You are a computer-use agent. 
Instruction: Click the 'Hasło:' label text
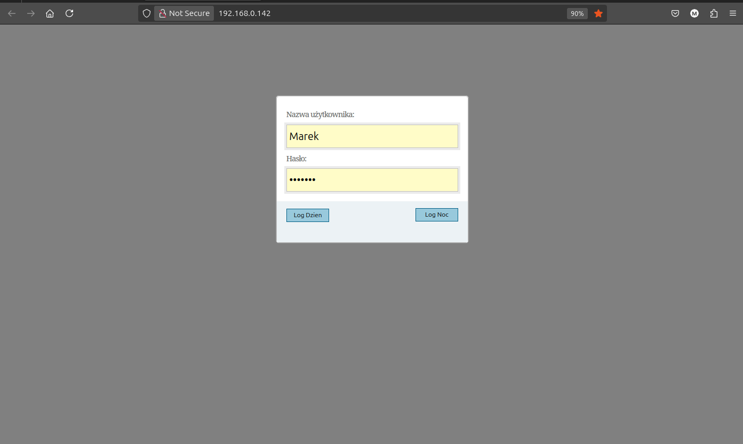pyautogui.click(x=297, y=159)
